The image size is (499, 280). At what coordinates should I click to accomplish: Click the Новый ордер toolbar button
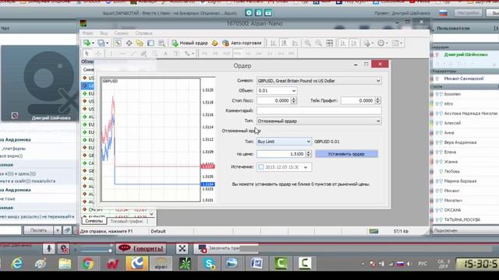(189, 43)
